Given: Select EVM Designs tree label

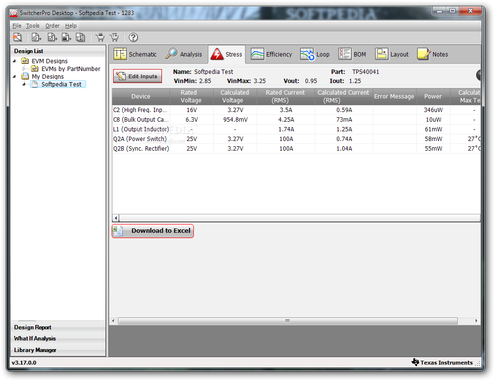Looking at the screenshot, I should (x=50, y=61).
